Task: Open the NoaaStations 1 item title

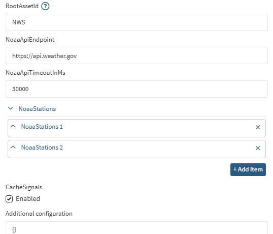Action: tap(42, 127)
